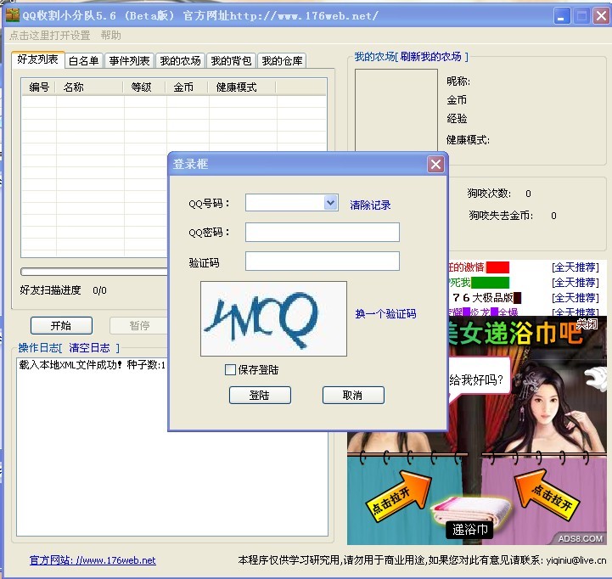Image resolution: width=612 pixels, height=579 pixels.
Task: Click the QQ密码 input field
Action: [323, 233]
